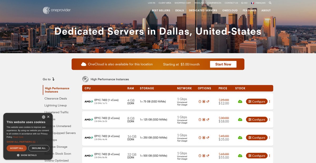Jump to Clearance Deals section
This screenshot has width=316, height=163.
pos(56,98)
